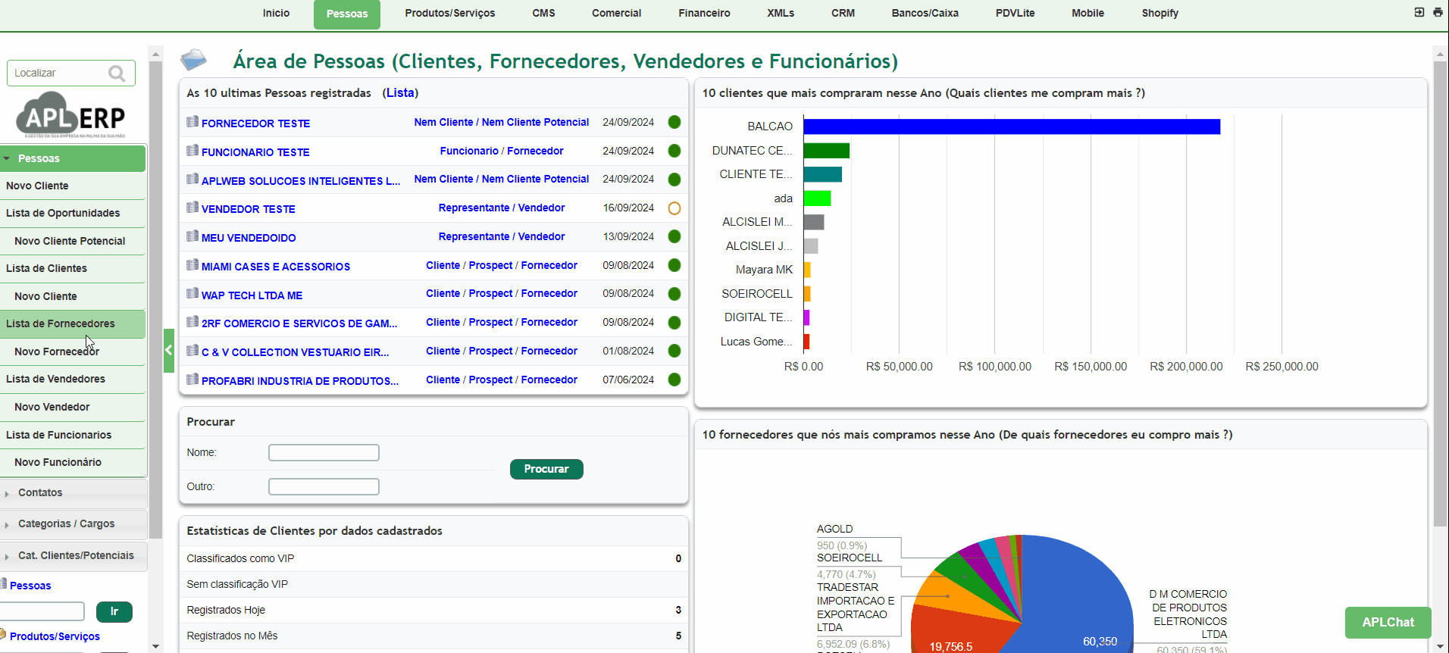Click the green status dot for PROFABRI INDUSTRIA

674,380
